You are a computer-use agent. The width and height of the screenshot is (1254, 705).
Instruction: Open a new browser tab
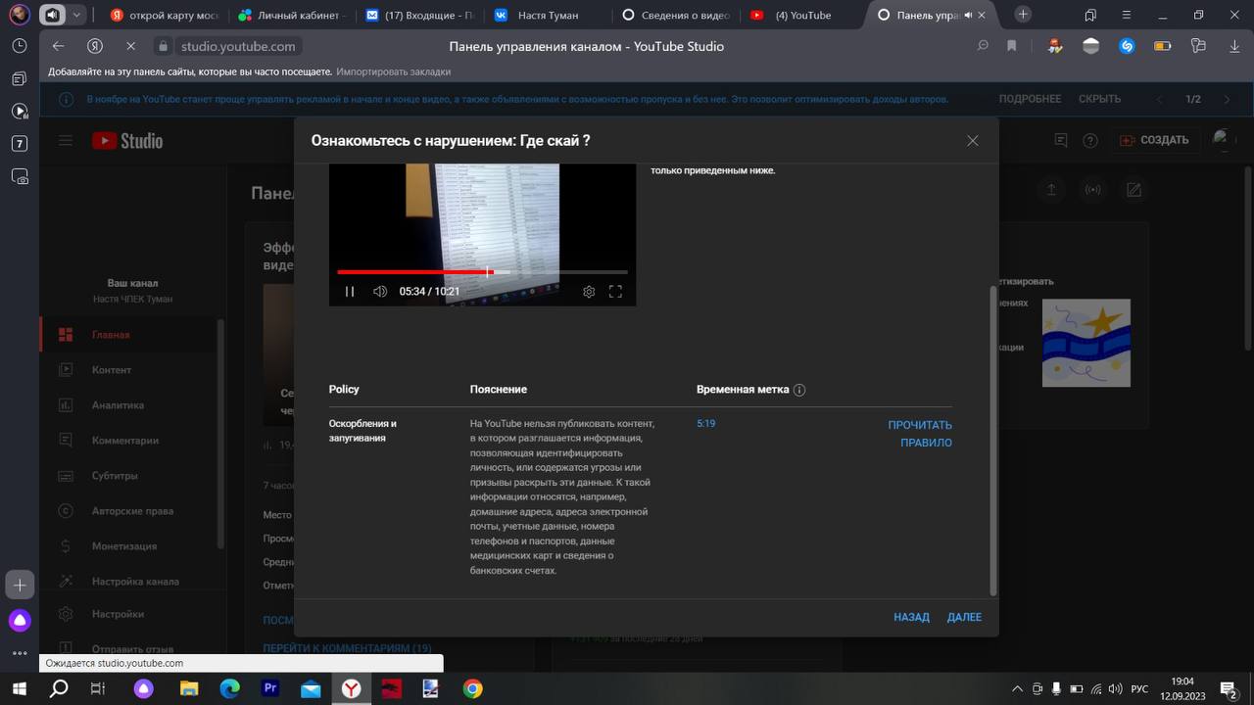[1023, 14]
